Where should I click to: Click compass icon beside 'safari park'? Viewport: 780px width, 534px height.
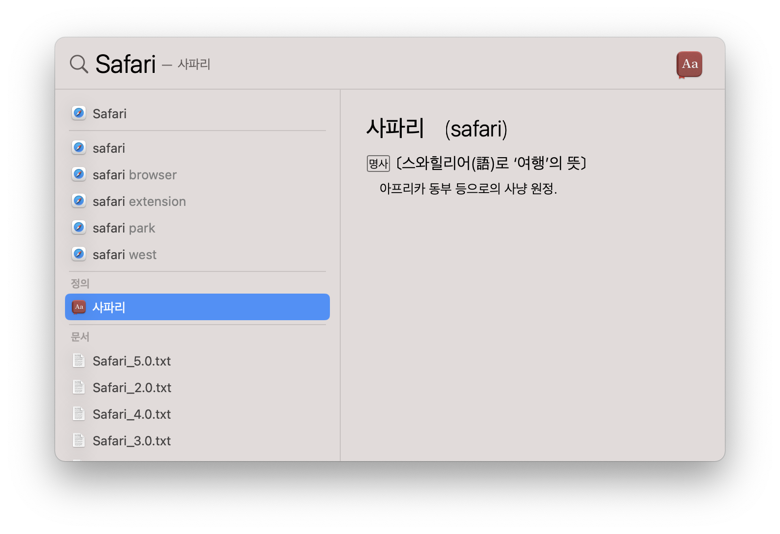click(x=79, y=228)
